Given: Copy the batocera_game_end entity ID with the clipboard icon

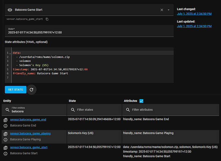Looking at the screenshot, I should pyautogui.click(x=5, y=120).
